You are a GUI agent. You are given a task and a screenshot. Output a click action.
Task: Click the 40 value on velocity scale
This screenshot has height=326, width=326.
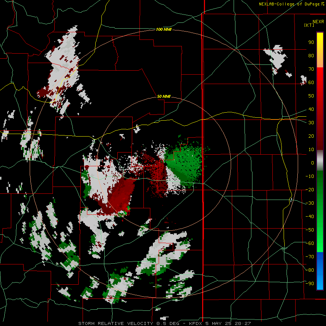(311, 109)
